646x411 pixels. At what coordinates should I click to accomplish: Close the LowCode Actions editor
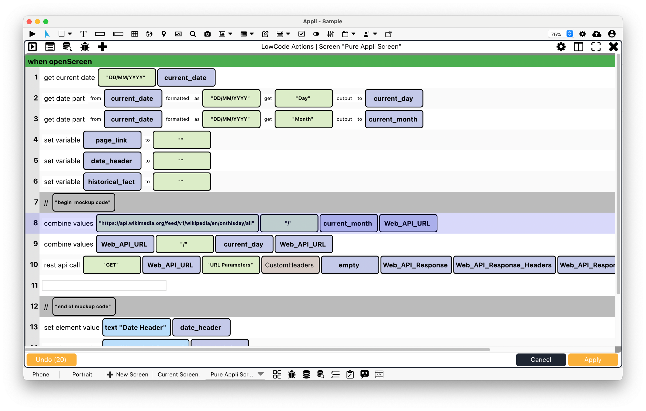click(x=613, y=47)
